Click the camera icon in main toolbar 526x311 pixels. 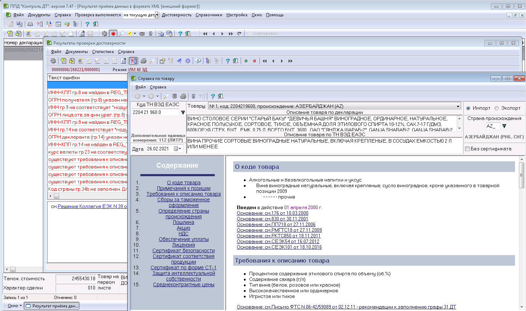[142, 34]
